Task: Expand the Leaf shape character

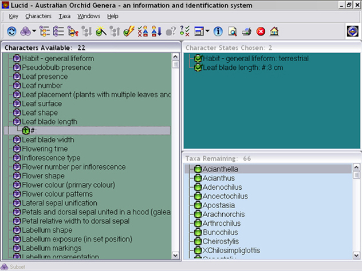Action: click(17, 113)
